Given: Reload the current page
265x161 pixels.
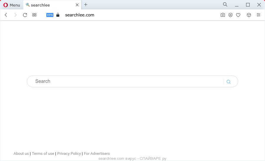Looking at the screenshot, I should [x=25, y=15].
